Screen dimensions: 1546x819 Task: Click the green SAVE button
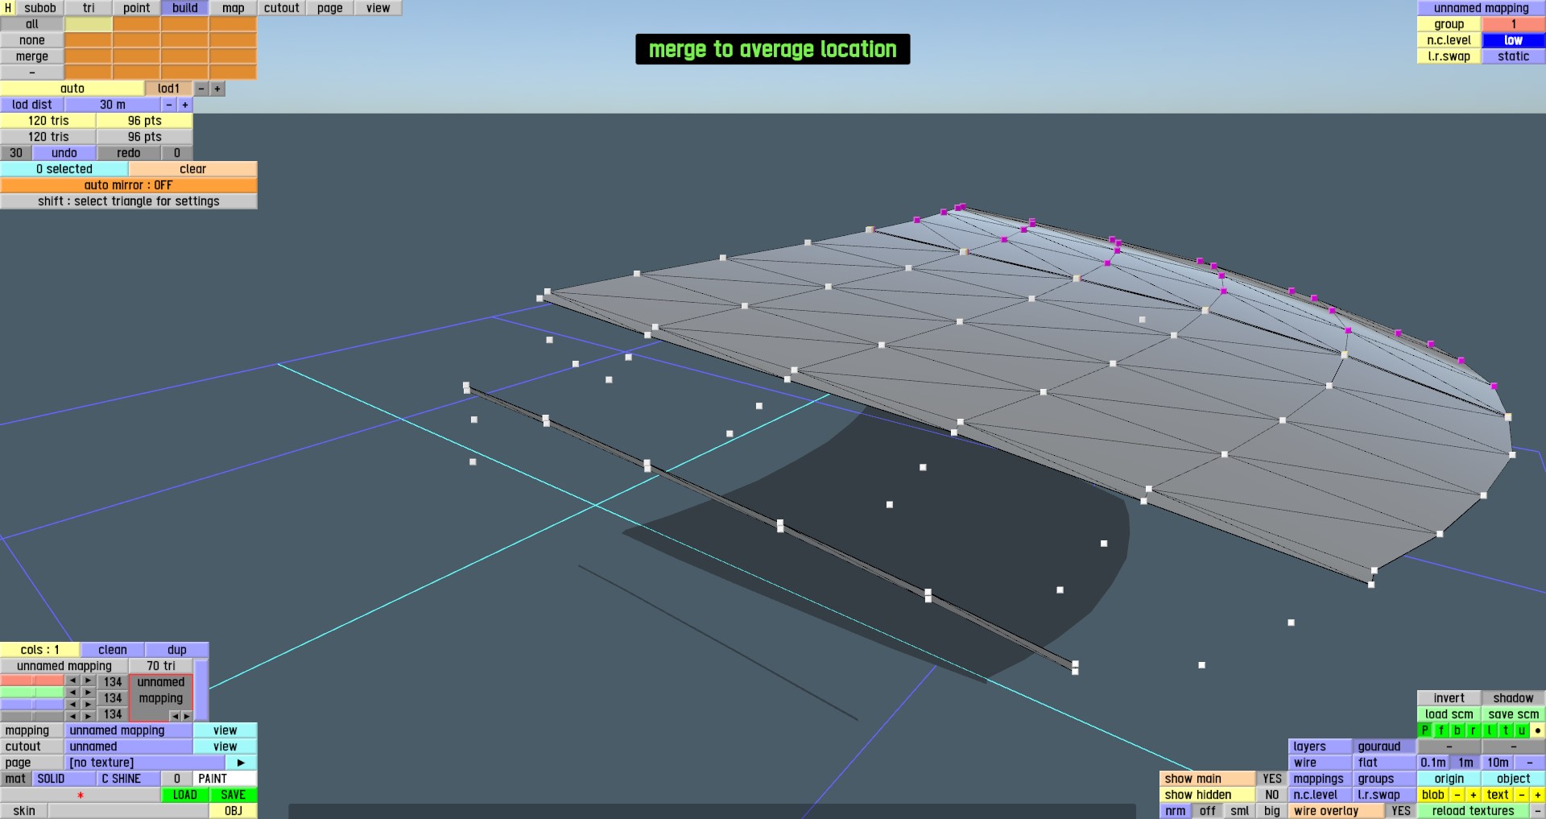(234, 795)
